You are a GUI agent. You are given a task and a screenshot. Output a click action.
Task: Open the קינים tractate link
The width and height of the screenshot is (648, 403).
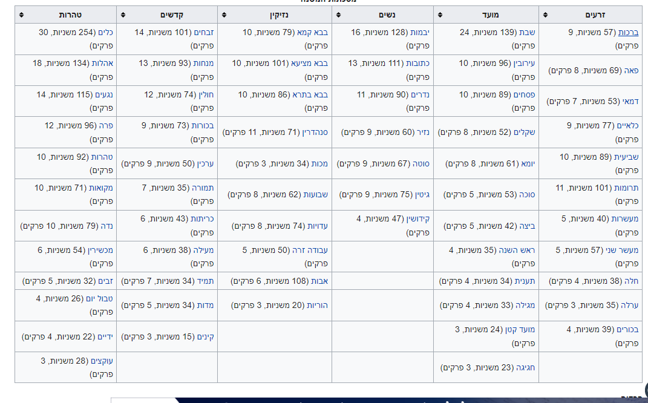205,337
